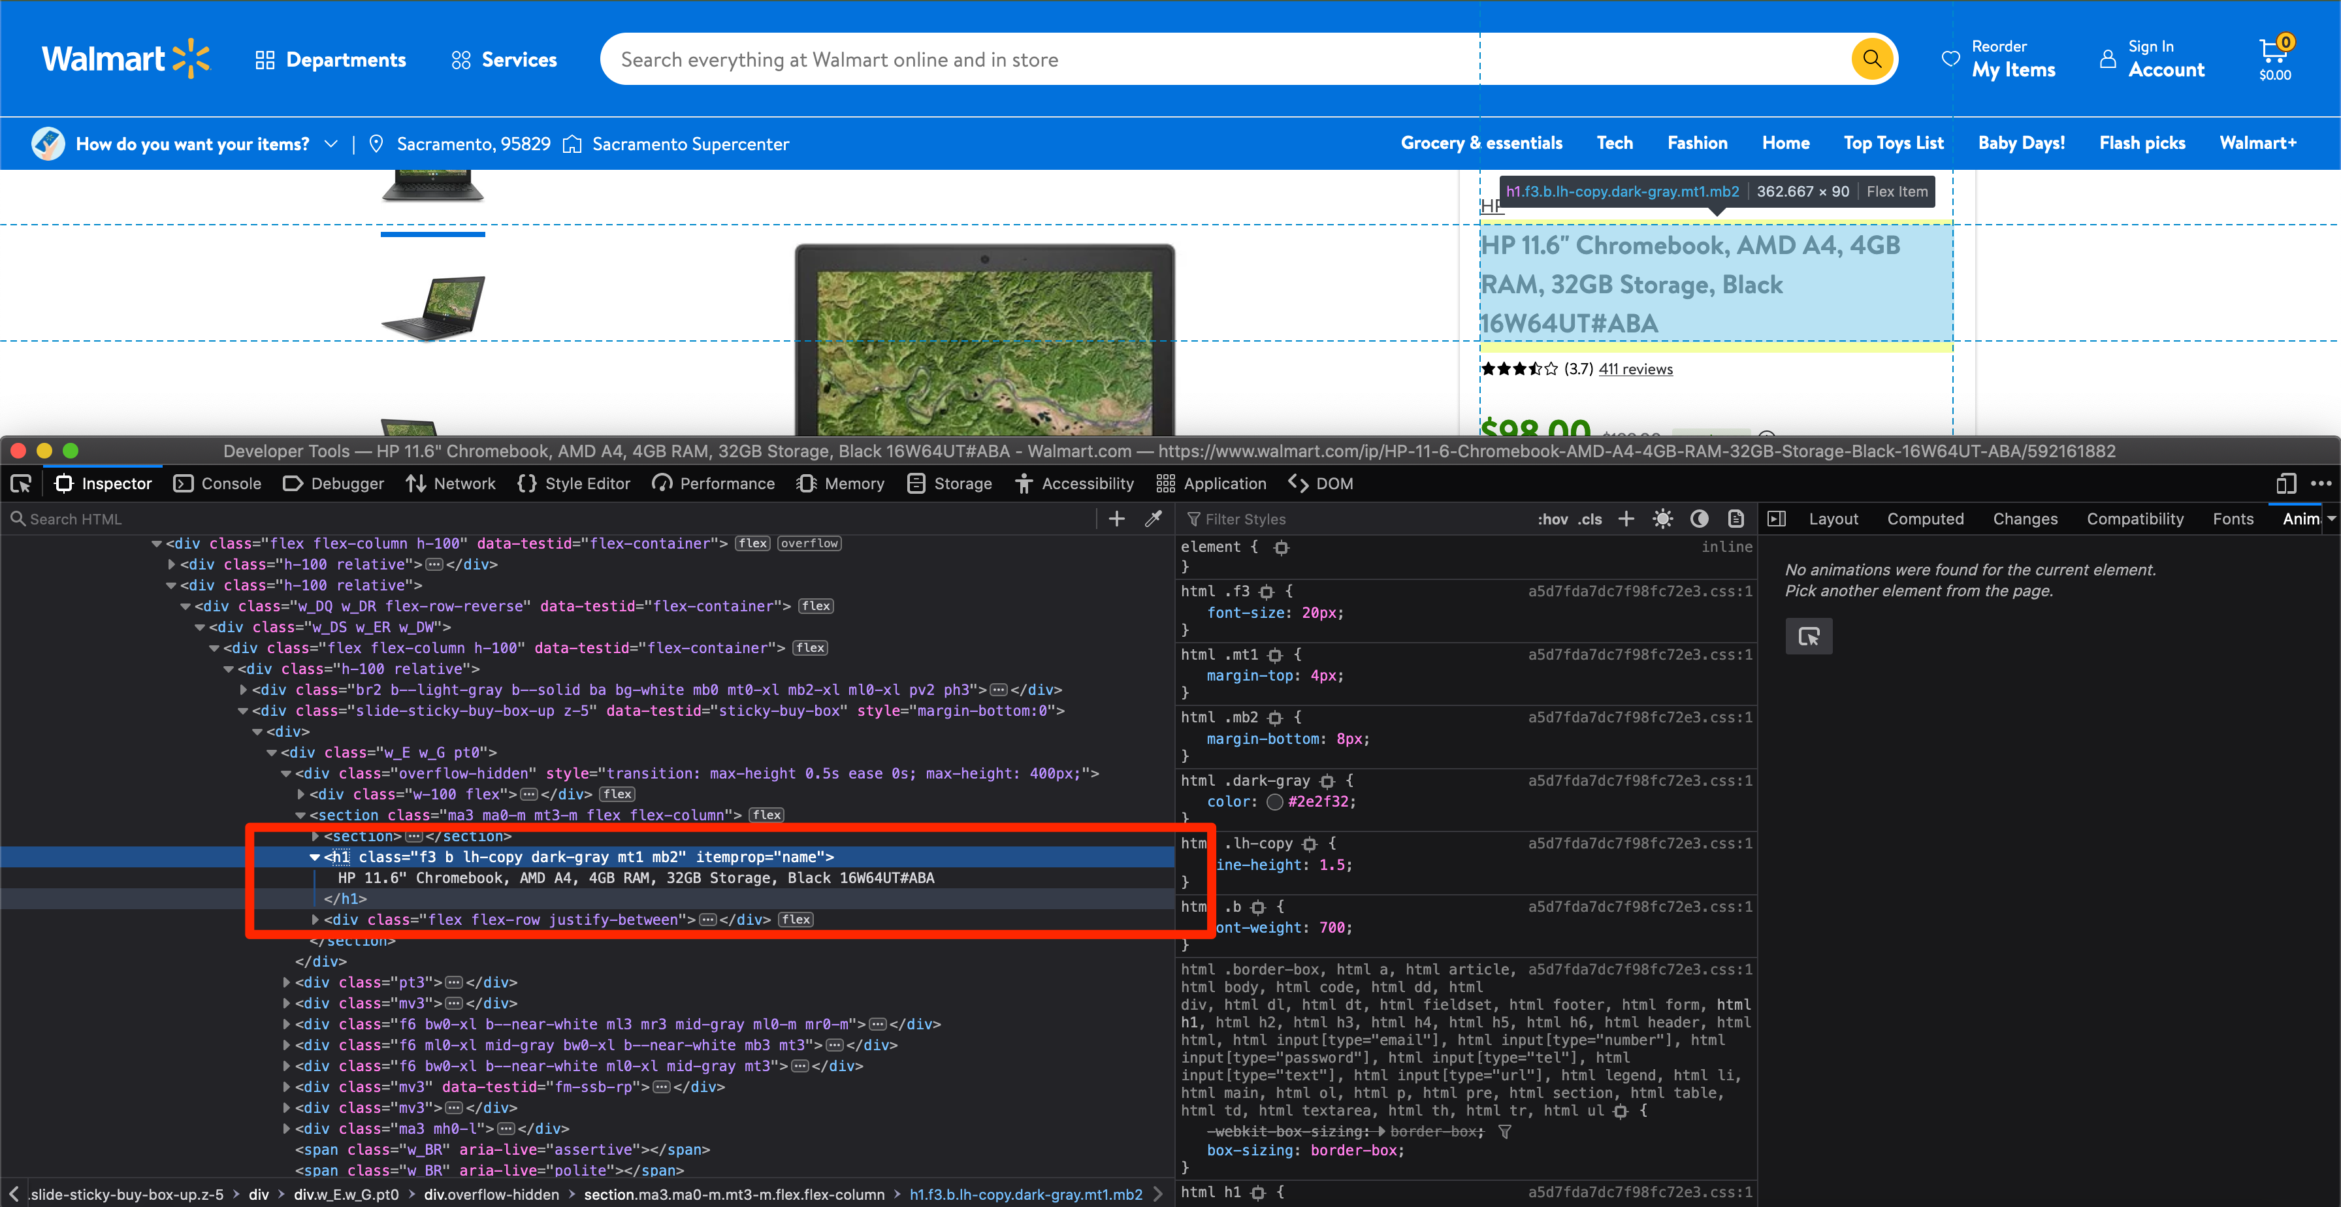Activate the eyedropper color picker icon
This screenshot has width=2341, height=1207.
pos(1152,518)
